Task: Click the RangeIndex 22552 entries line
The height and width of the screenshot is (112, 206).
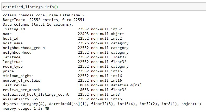Action: [43, 20]
